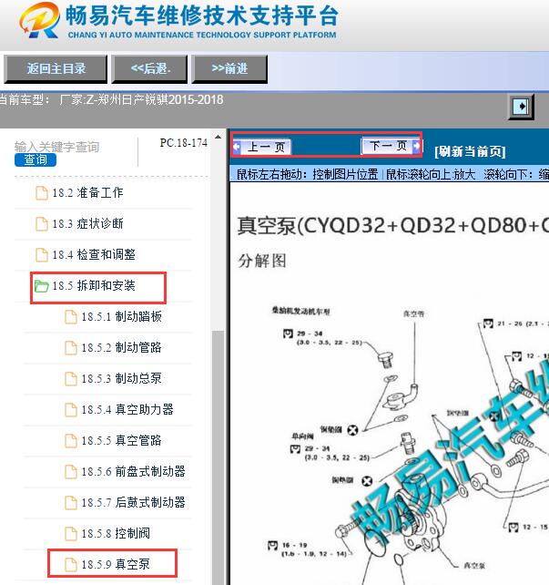Click the tree scrollbar up arrow

(218, 137)
